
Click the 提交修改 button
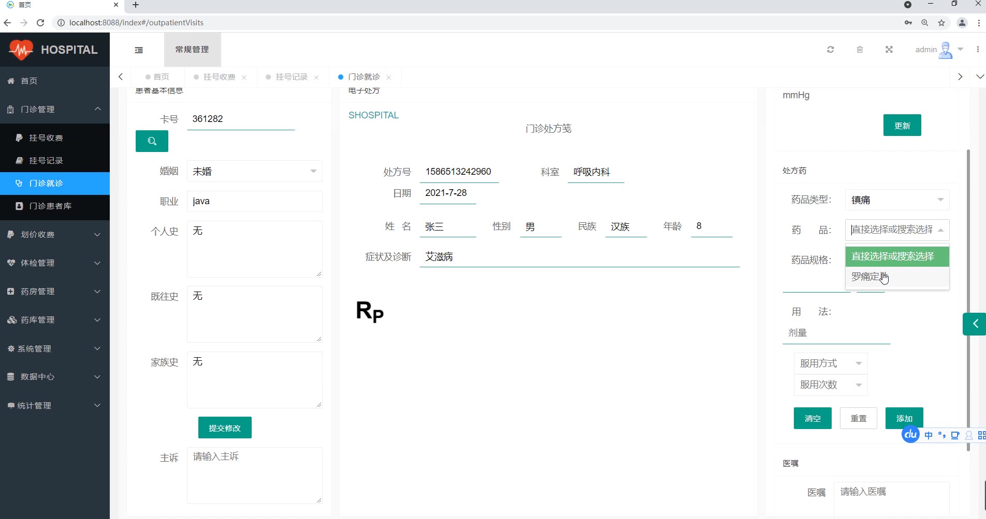[x=225, y=428]
